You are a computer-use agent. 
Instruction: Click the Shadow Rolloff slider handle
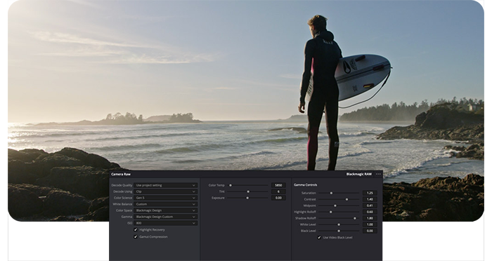355,218
